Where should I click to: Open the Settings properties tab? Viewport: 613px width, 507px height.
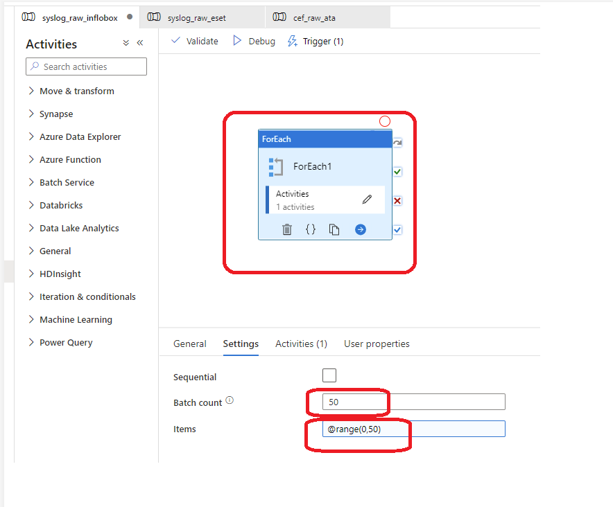click(x=241, y=344)
